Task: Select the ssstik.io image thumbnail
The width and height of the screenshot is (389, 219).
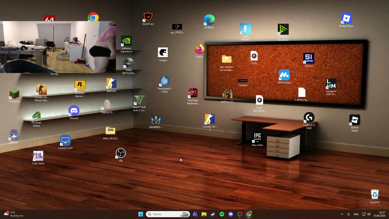Action: [x=228, y=96]
